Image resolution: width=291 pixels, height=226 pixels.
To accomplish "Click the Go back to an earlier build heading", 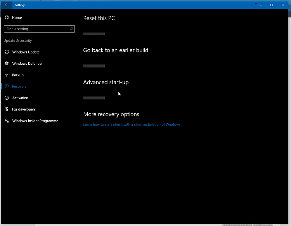I will pyautogui.click(x=116, y=50).
